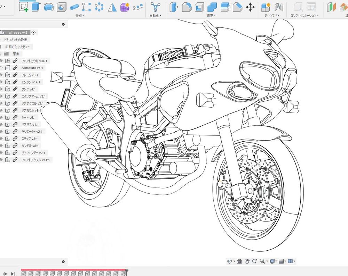
Task: Click the Move/Copy arrows icon
Action: (x=250, y=7)
